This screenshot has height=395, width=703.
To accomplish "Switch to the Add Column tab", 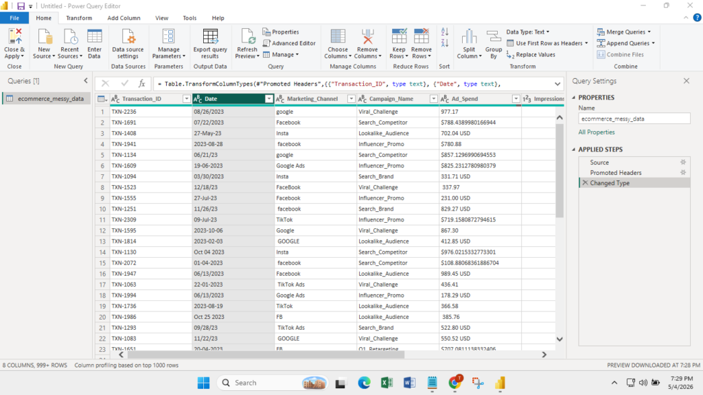I will coord(124,18).
